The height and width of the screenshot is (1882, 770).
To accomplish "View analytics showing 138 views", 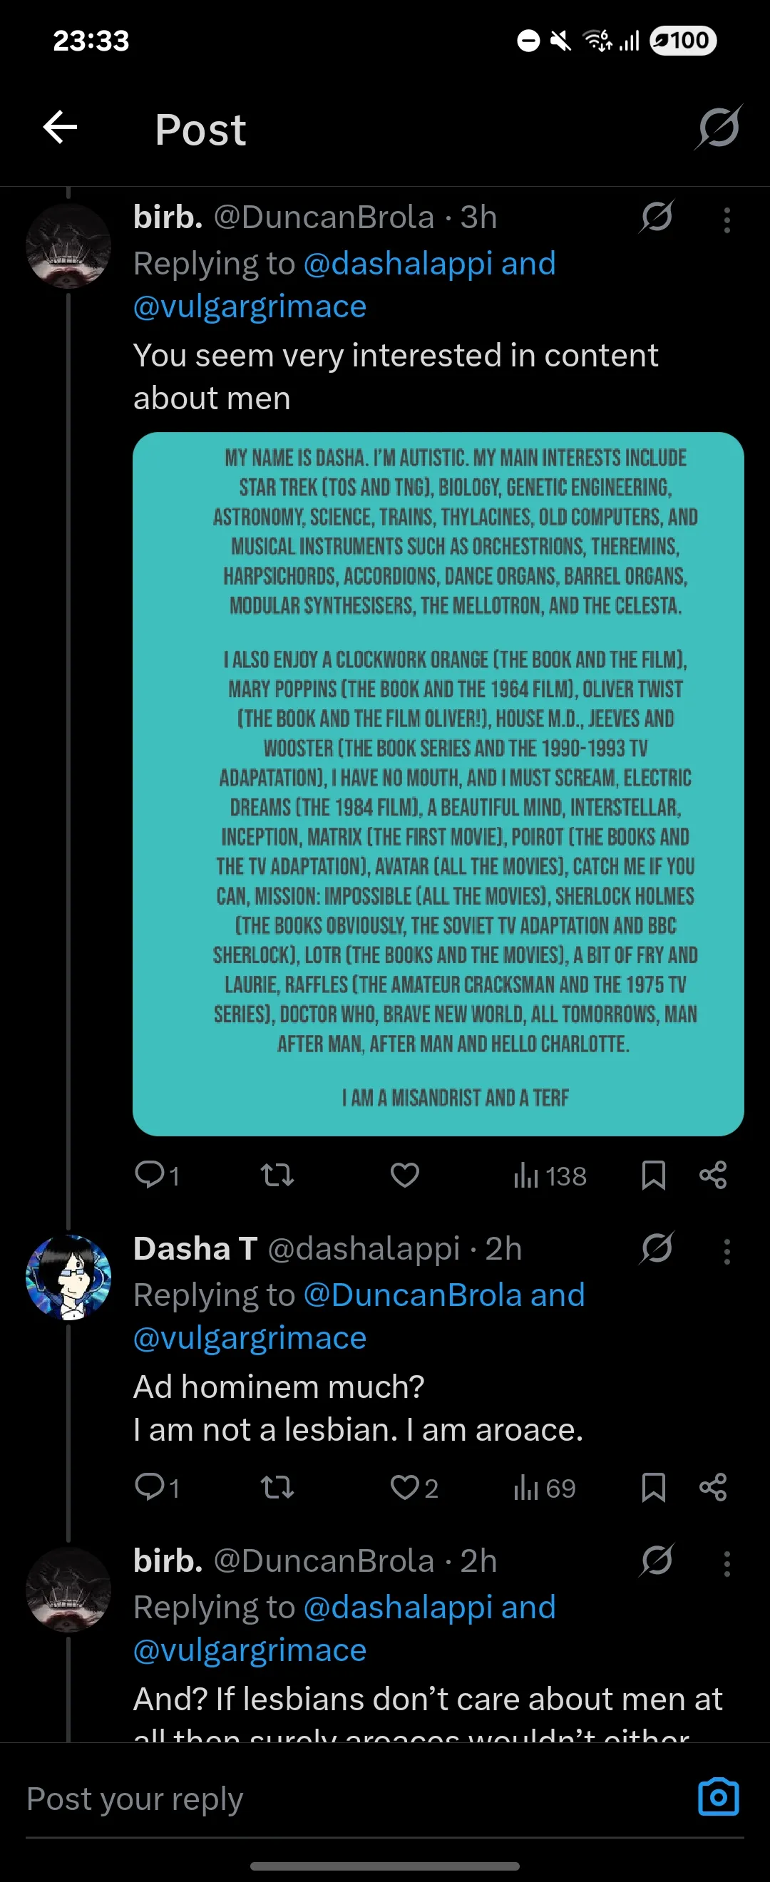I will 550,1176.
